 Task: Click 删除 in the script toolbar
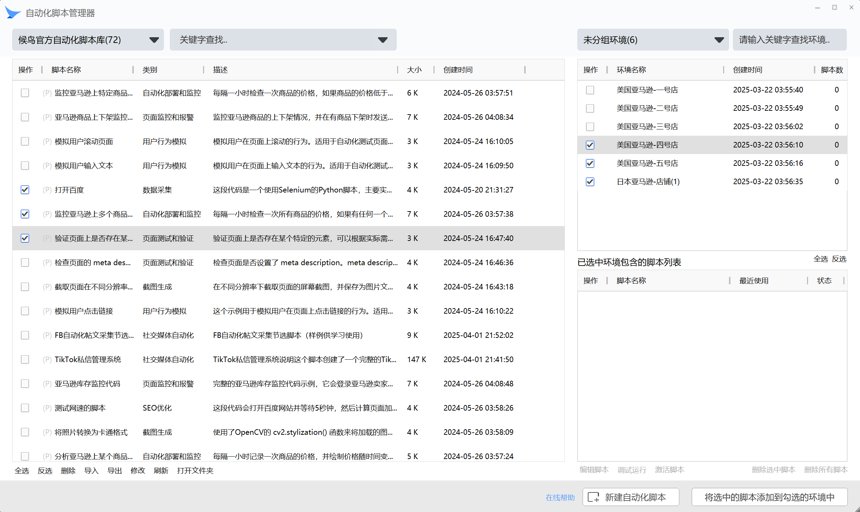point(68,470)
